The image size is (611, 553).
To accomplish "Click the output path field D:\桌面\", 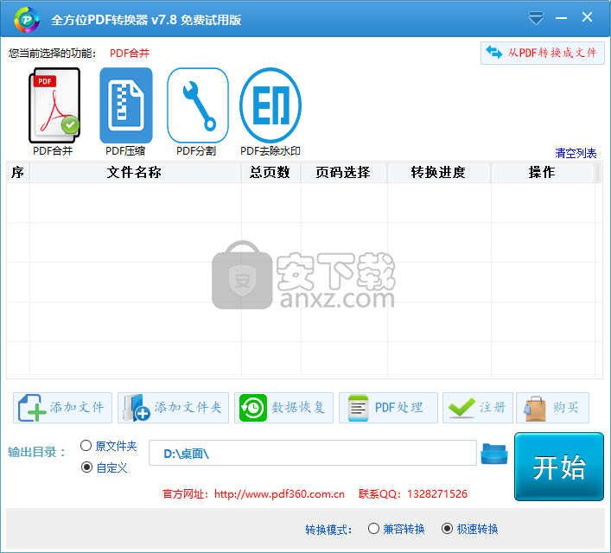I will click(x=313, y=453).
